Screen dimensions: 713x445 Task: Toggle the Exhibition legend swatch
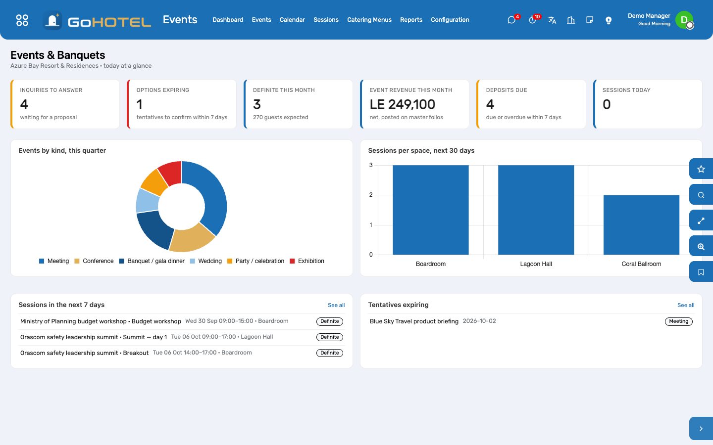coord(292,261)
